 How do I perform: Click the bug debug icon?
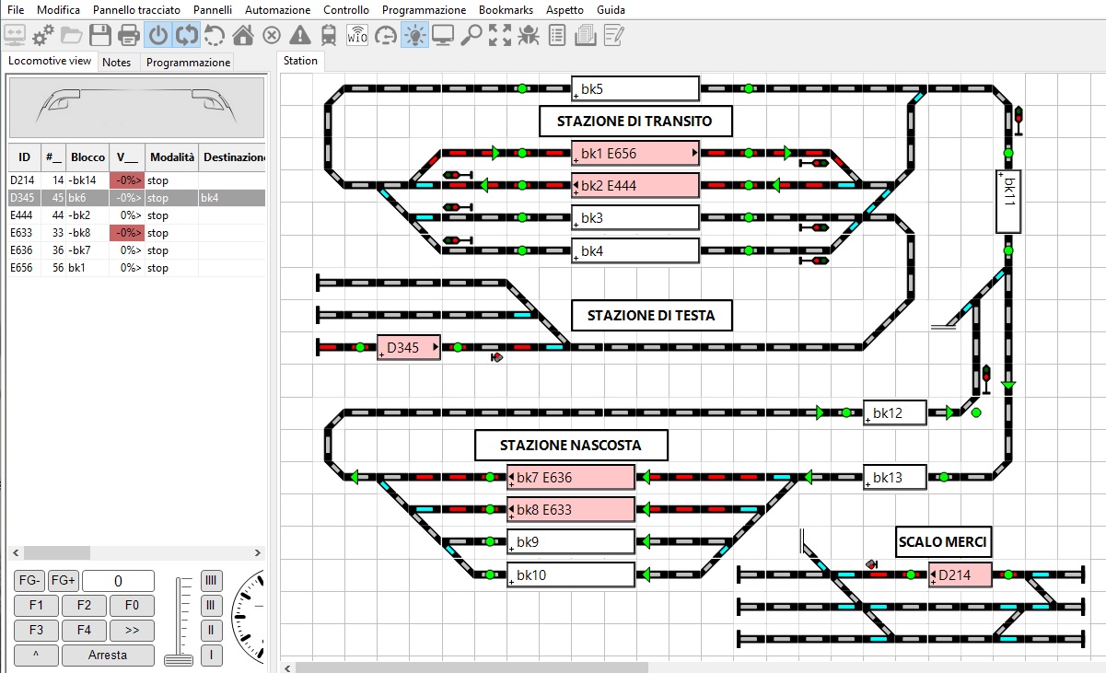(x=529, y=36)
